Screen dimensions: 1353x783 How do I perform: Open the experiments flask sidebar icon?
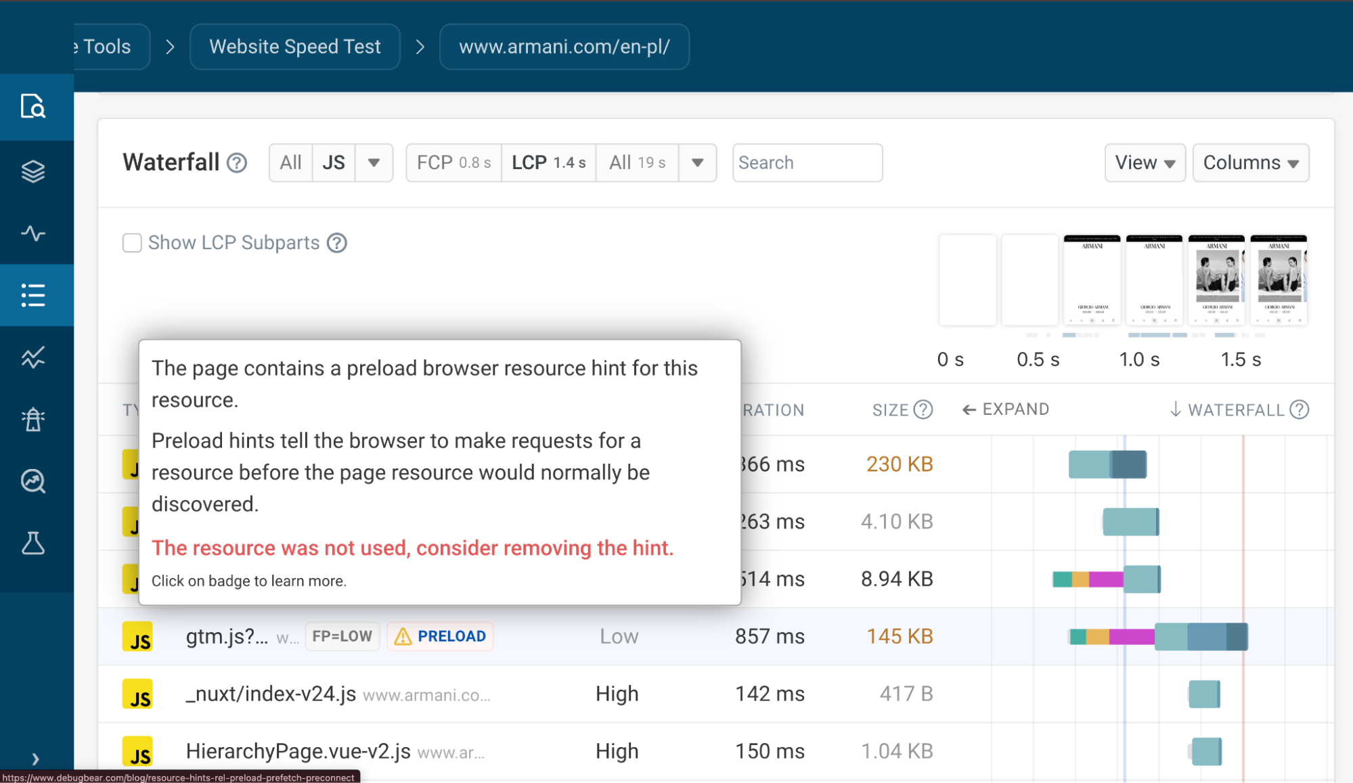(x=32, y=543)
